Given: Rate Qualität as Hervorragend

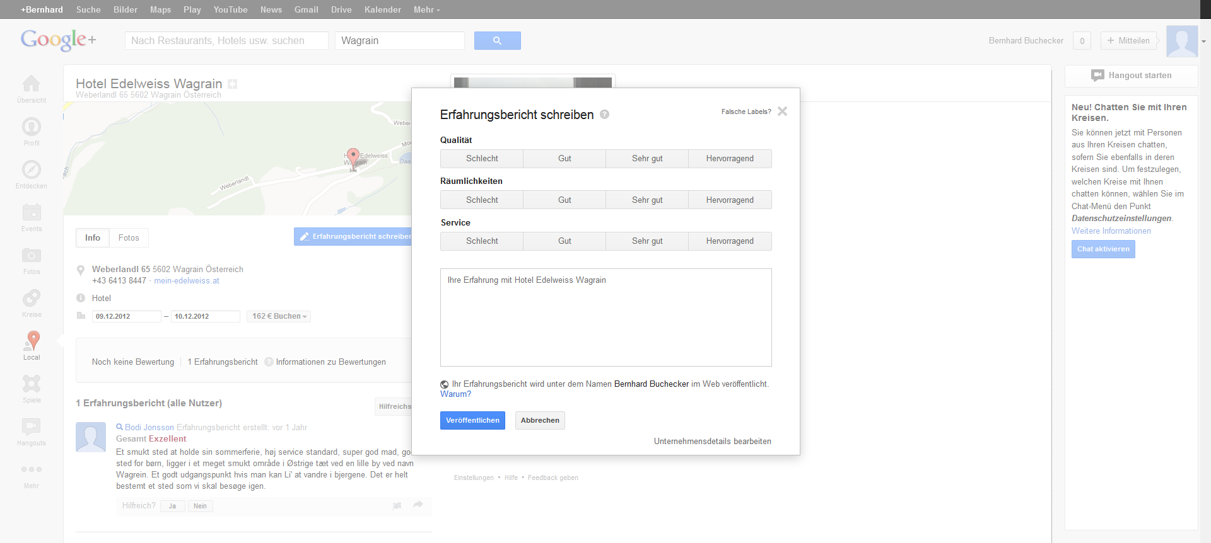Looking at the screenshot, I should 730,159.
